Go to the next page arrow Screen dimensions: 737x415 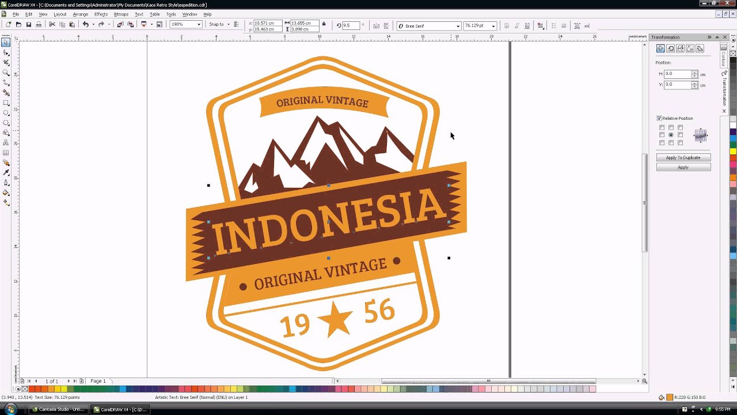coord(69,381)
